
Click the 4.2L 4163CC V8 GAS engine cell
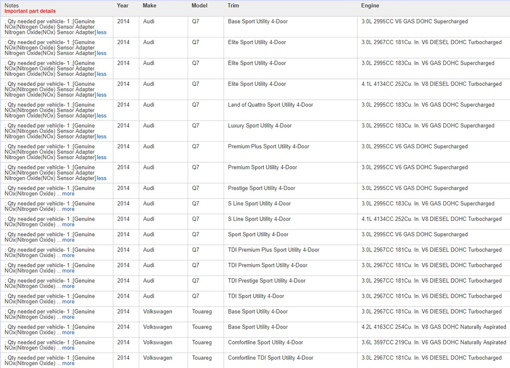tap(433, 327)
